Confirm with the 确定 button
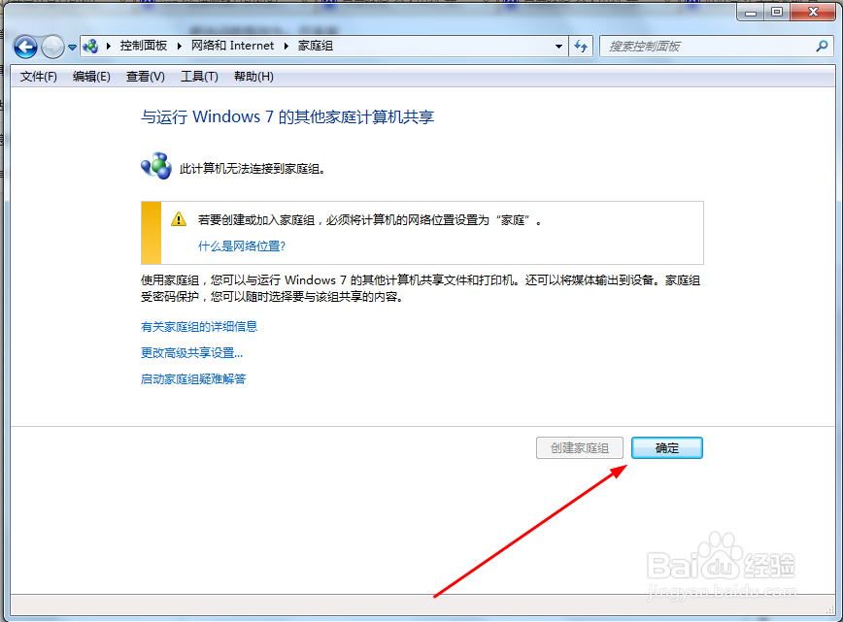 coord(666,448)
